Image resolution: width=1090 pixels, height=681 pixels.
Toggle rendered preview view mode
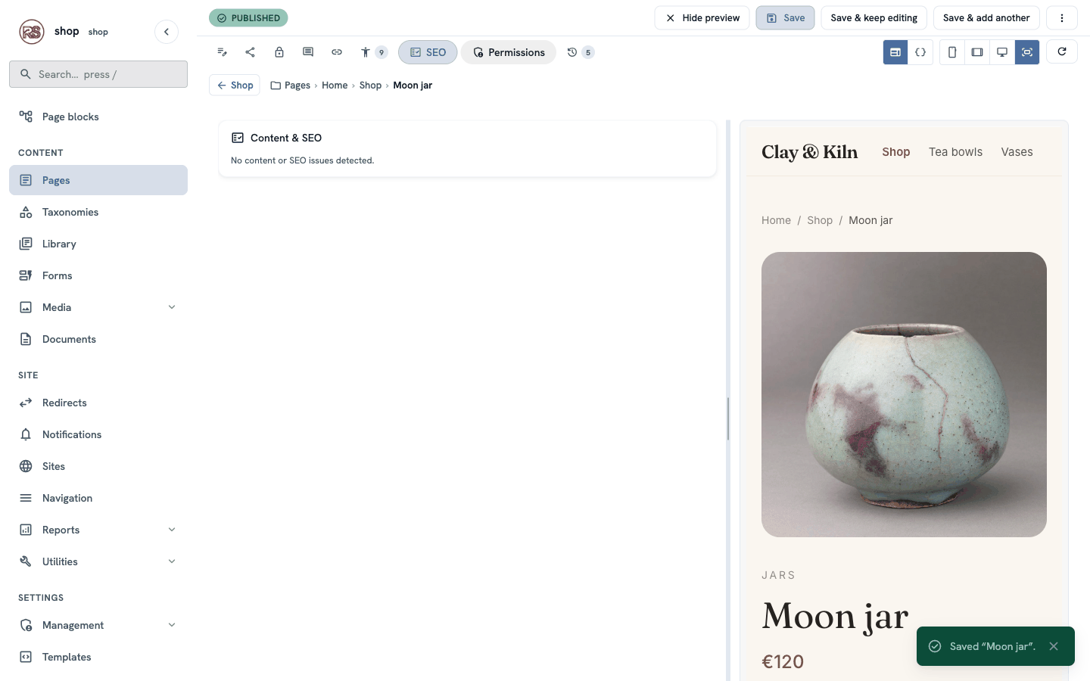pos(895,52)
